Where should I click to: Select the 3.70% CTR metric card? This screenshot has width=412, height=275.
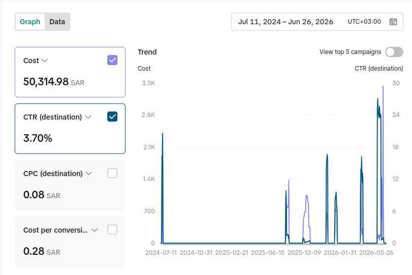70,129
